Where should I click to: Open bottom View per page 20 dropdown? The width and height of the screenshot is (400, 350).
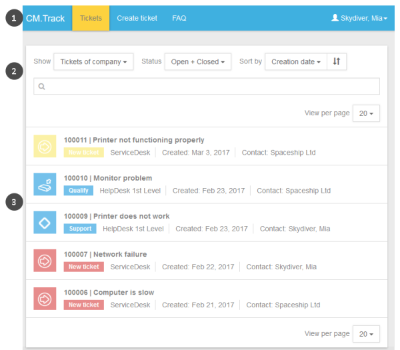pyautogui.click(x=366, y=333)
